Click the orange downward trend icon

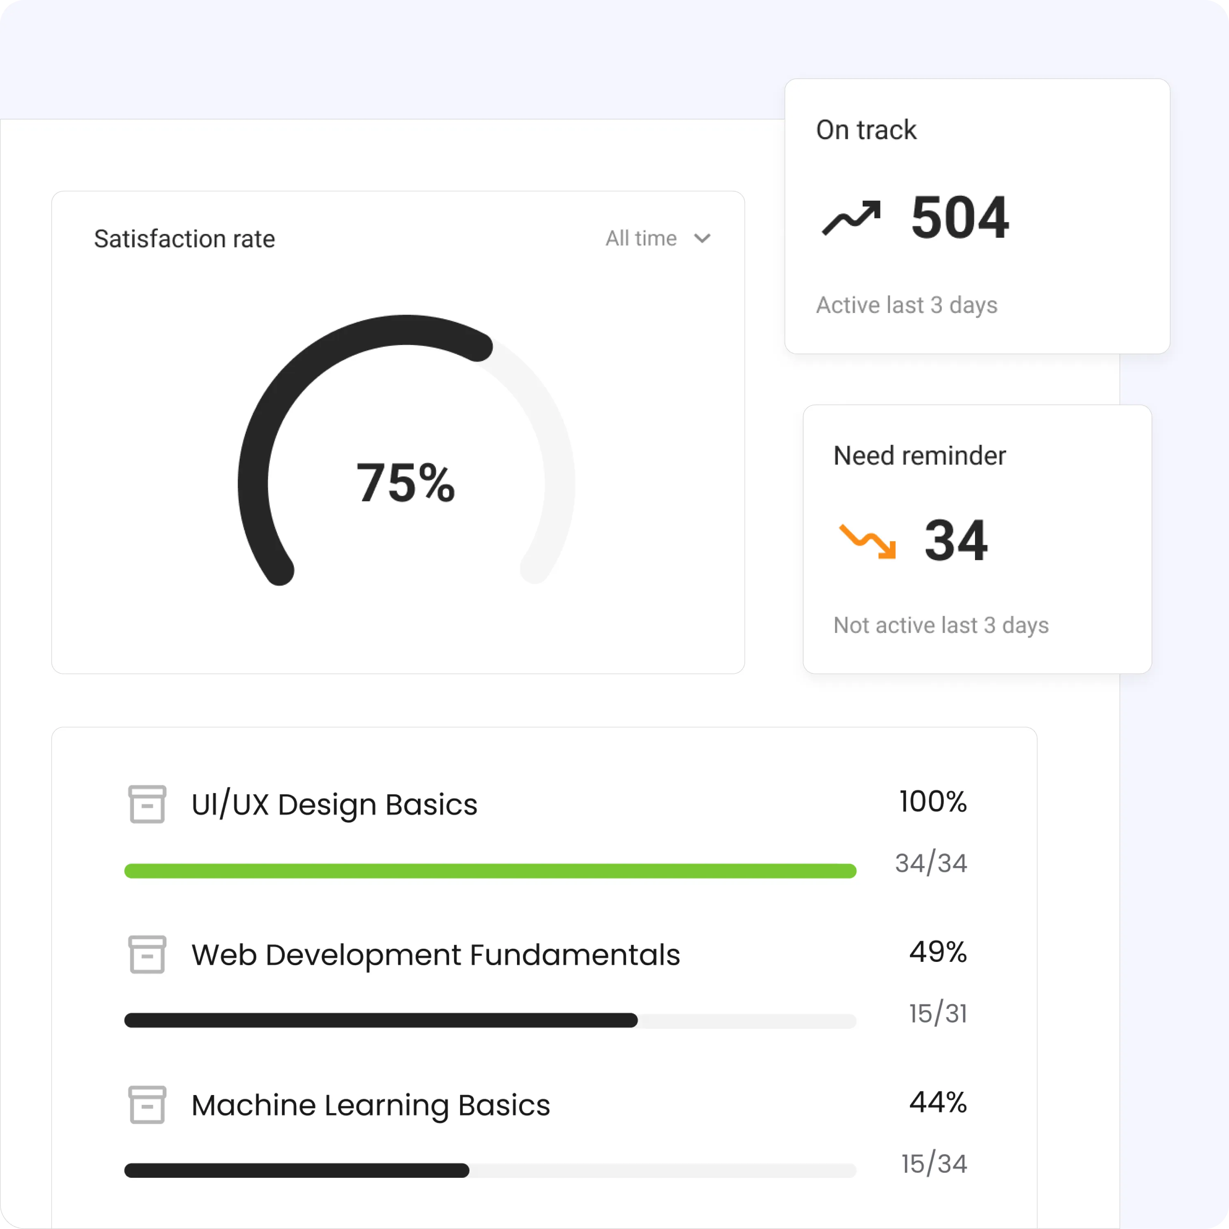[x=868, y=541]
